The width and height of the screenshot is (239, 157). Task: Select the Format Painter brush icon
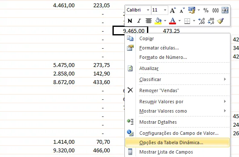pos(220,21)
